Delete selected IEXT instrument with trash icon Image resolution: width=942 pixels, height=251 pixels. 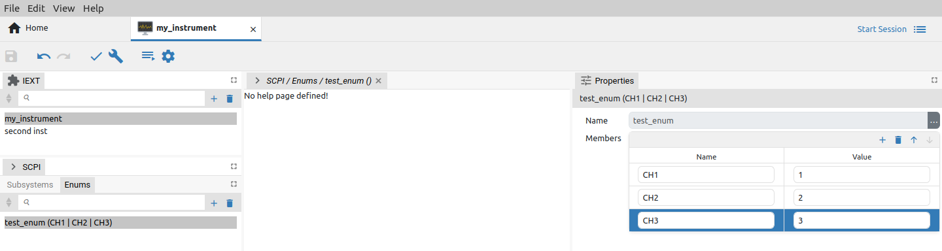tap(230, 99)
